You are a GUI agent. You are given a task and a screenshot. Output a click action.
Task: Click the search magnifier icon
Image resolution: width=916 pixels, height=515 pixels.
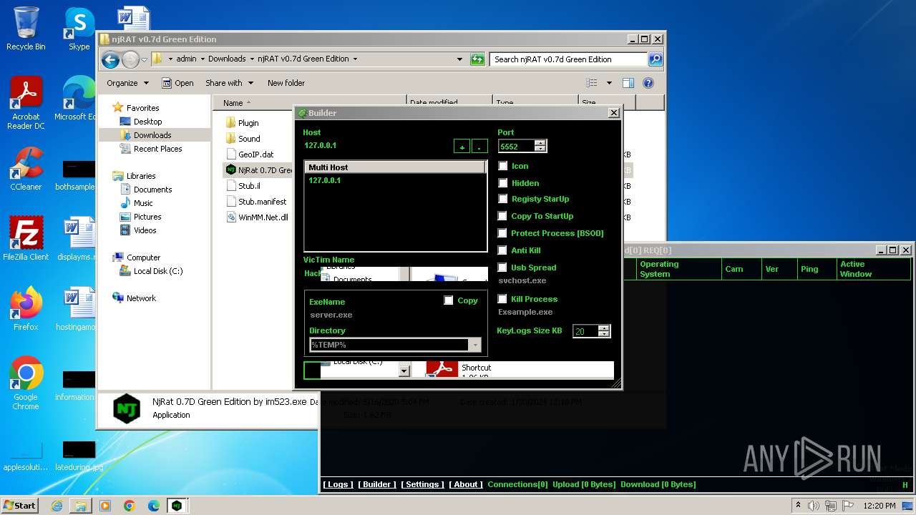click(x=655, y=59)
